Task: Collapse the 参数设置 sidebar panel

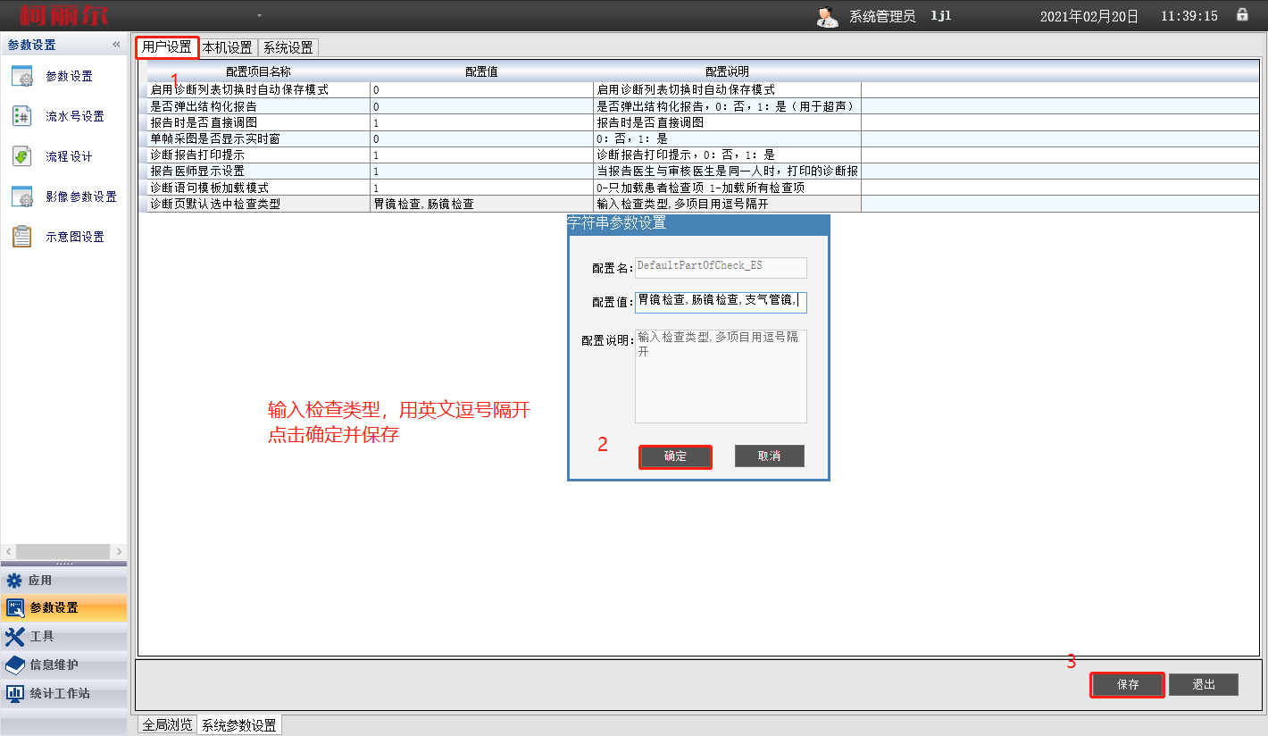Action: point(116,45)
